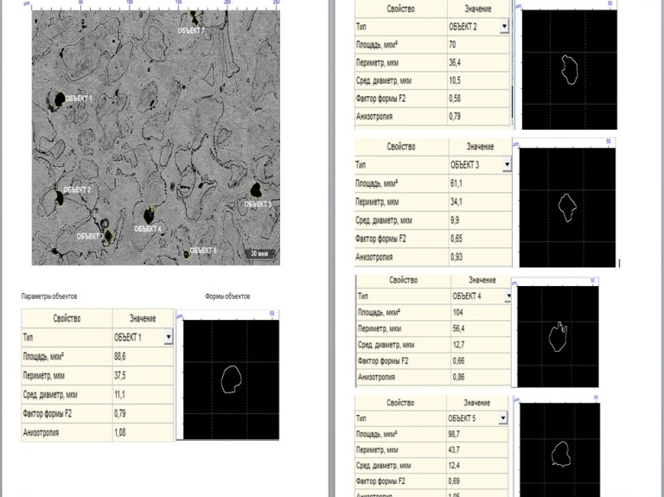Open the ОБЪЕКТ 3 type dropdown arrow
Image resolution: width=664 pixels, height=497 pixels.
[x=507, y=164]
